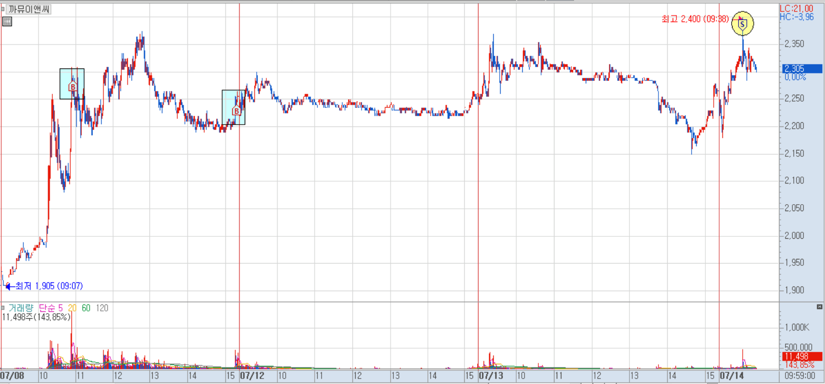Click the 2,100 price axis label
The width and height of the screenshot is (825, 384).
(794, 180)
